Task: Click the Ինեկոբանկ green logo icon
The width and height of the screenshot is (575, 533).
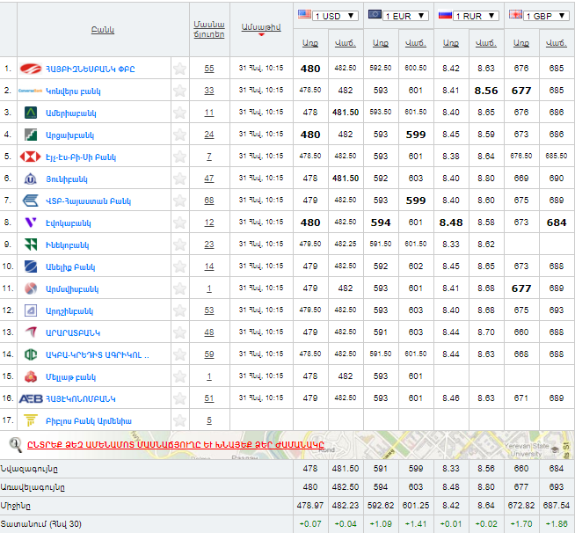Action: [31, 245]
